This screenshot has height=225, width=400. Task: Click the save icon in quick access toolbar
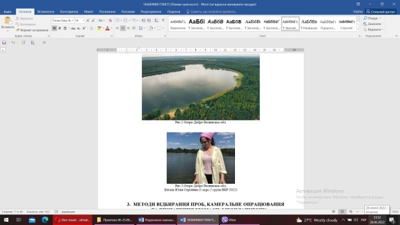point(4,42)
